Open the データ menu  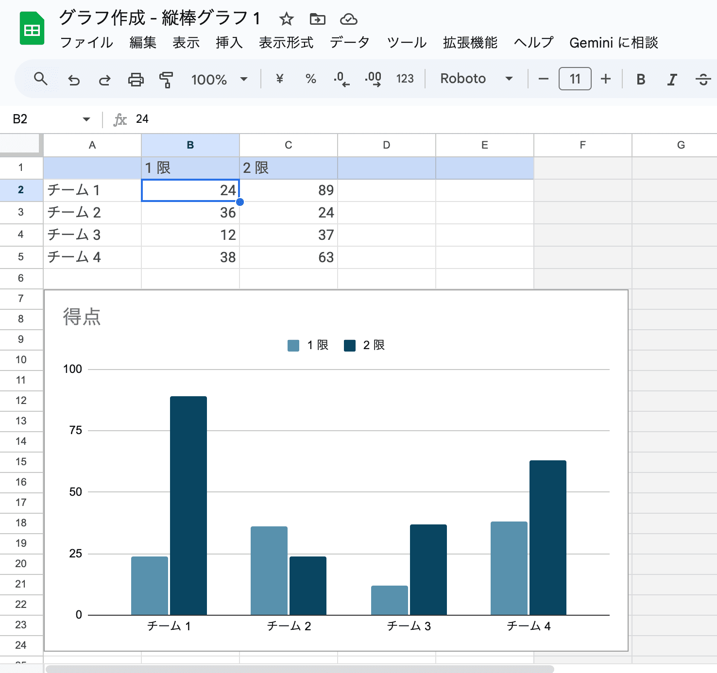(350, 43)
